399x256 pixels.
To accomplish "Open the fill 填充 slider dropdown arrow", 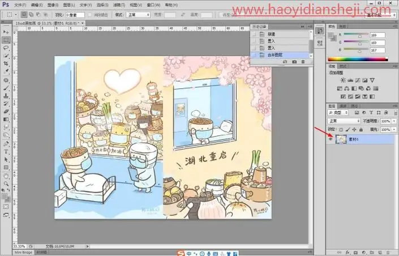I will pos(394,129).
